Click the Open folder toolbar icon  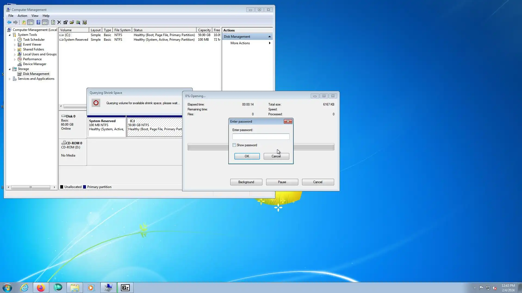point(72,22)
